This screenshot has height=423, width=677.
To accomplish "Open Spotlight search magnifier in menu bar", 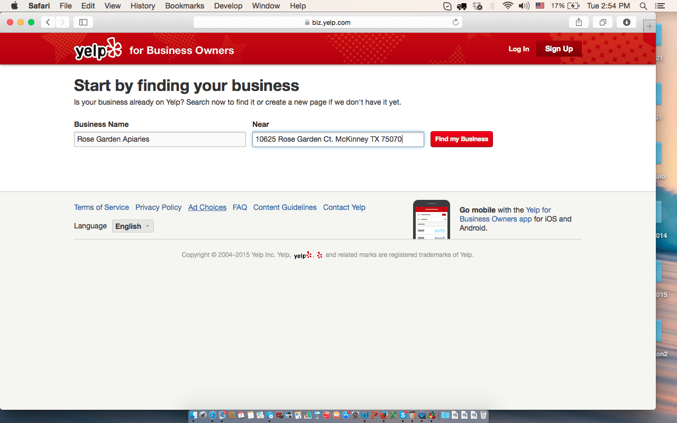I will pos(643,6).
